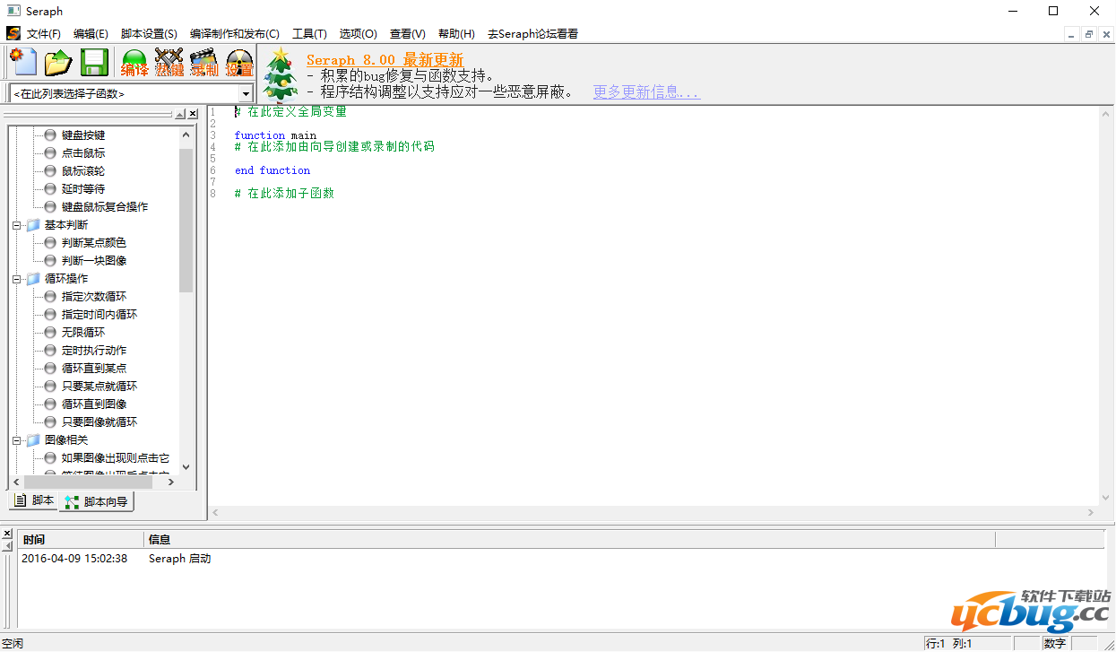
Task: Collapse the 基本判断 tree group
Action: [17, 225]
